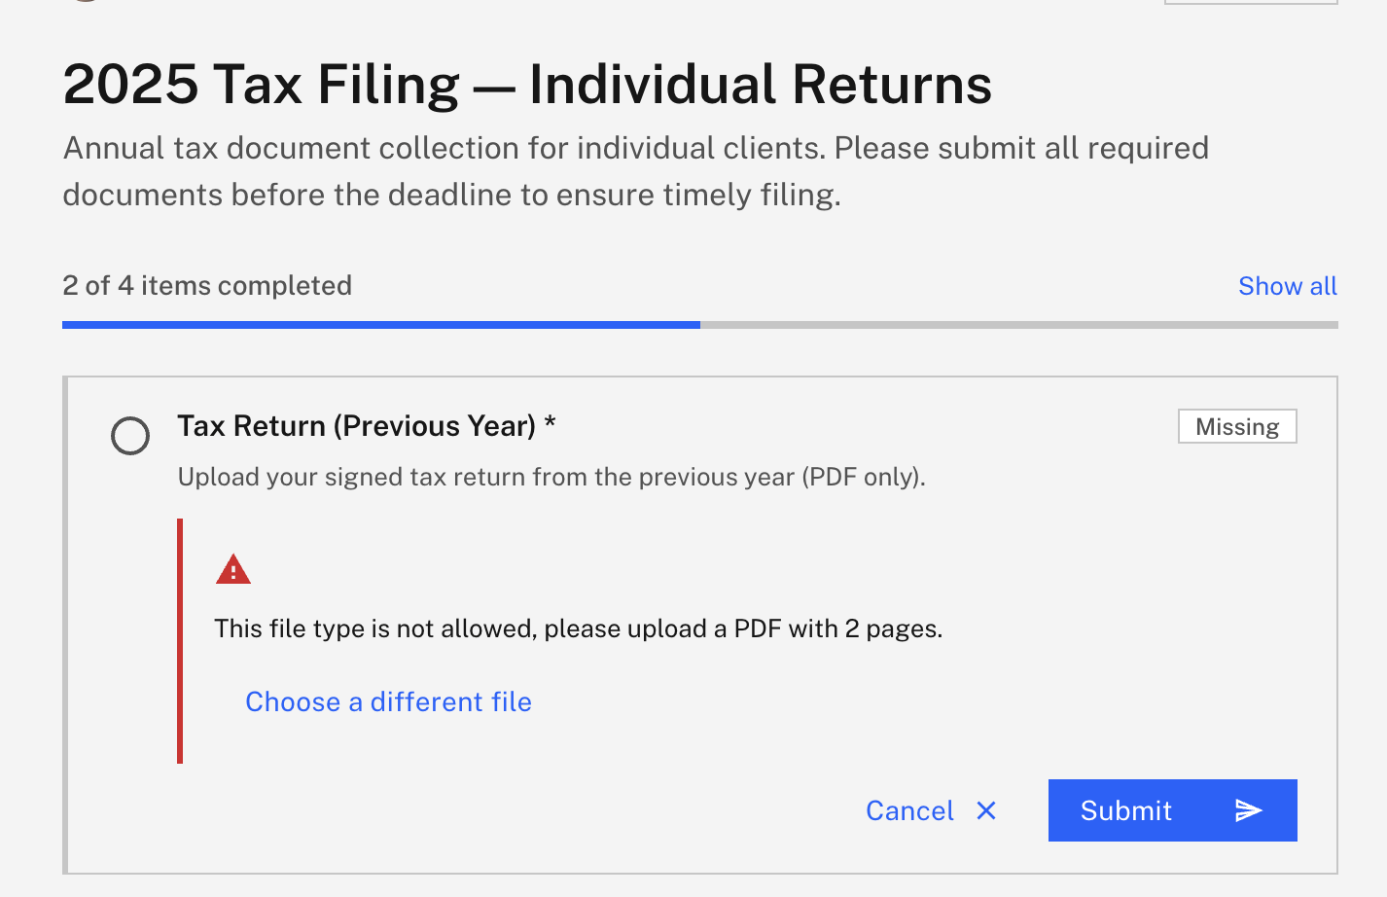Click the Missing status badge
The height and width of the screenshot is (897, 1387).
pos(1237,426)
